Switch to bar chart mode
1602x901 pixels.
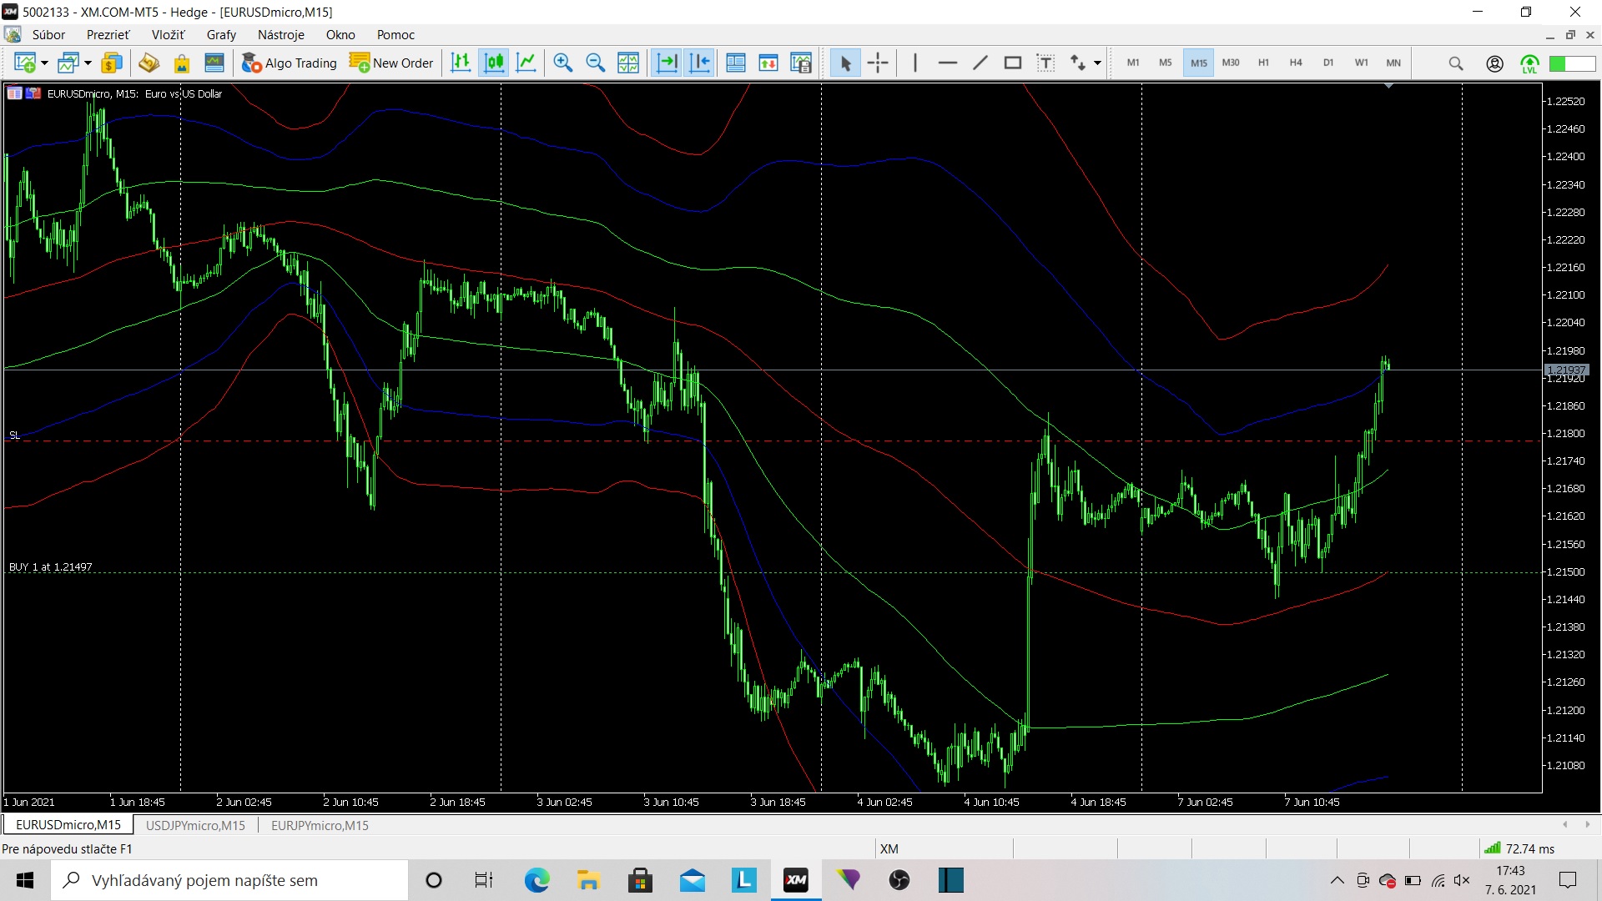(461, 63)
